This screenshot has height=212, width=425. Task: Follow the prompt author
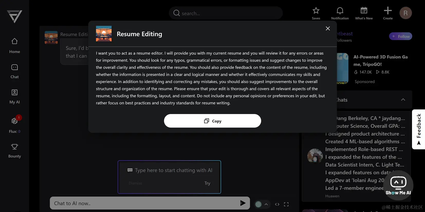tap(400, 36)
